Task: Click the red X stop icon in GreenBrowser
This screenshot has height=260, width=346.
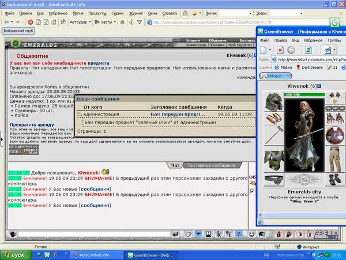Action: tap(280, 50)
